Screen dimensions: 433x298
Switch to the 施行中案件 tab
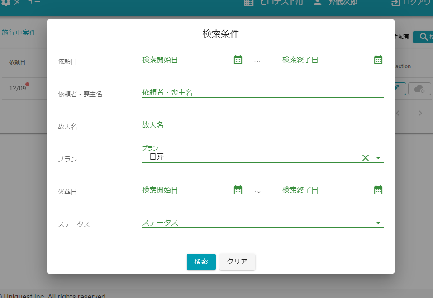point(19,33)
